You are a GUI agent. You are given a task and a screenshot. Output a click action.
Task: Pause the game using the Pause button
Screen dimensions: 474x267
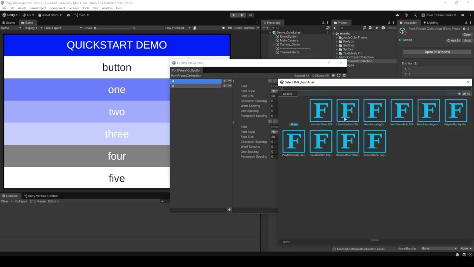coord(242,15)
